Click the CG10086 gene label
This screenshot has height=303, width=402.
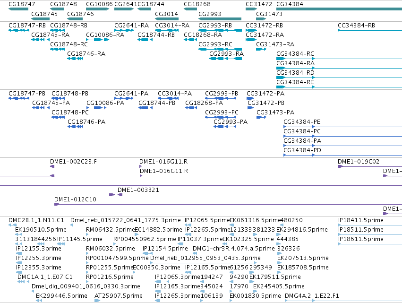99,4
